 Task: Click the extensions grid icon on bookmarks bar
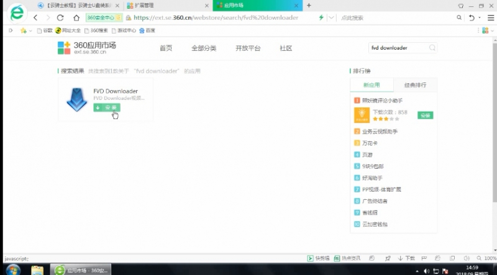pyautogui.click(x=485, y=30)
